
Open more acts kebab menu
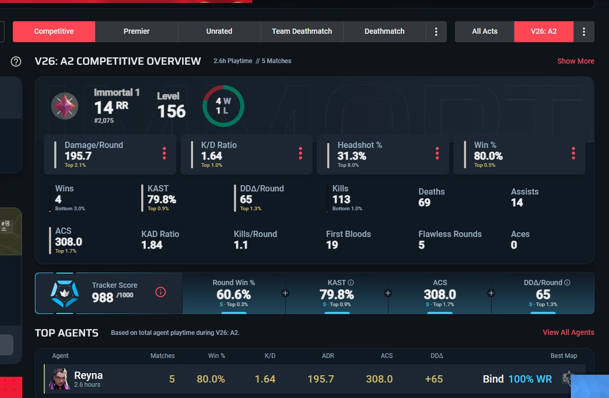pos(584,31)
